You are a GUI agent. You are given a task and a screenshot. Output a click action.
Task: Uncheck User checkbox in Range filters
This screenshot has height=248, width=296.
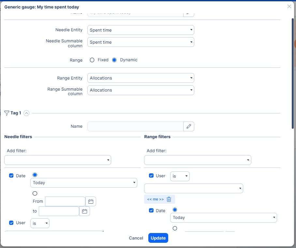pos(151,176)
